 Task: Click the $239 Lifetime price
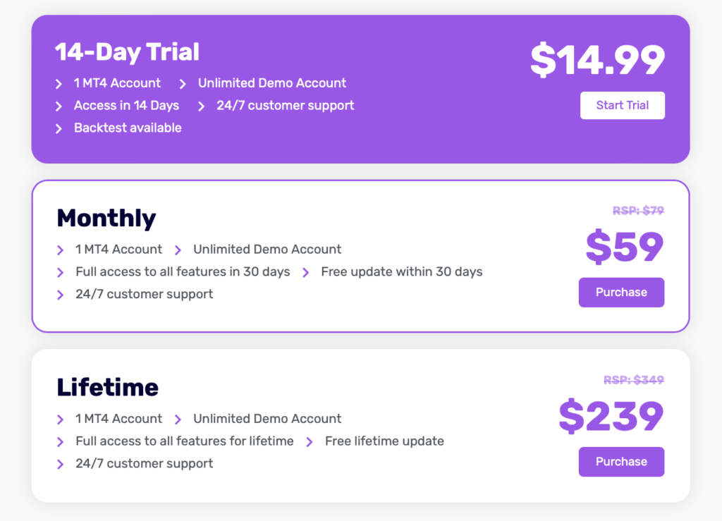pyautogui.click(x=611, y=416)
